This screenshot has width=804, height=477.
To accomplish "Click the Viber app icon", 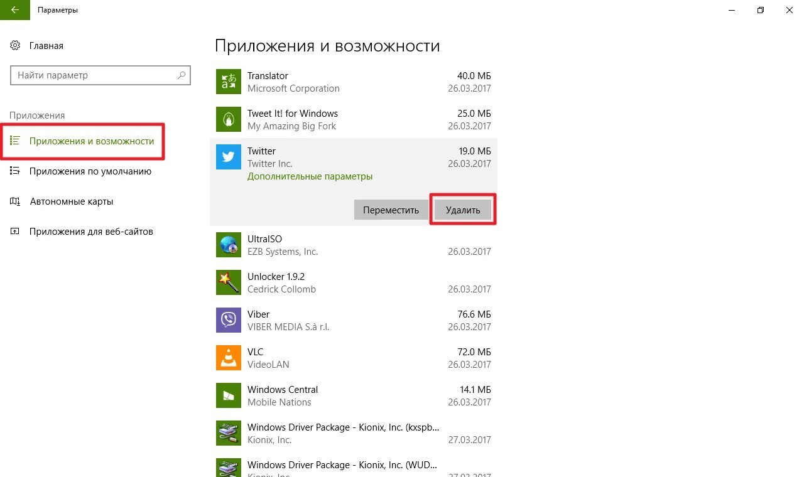I will tap(229, 320).
